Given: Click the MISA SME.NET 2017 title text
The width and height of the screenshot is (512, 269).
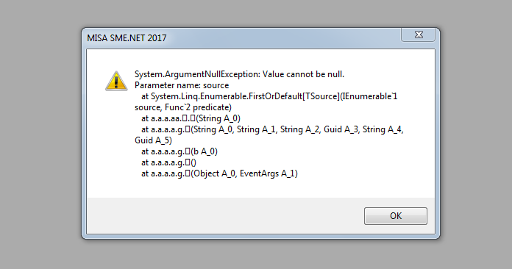Looking at the screenshot, I should coord(127,38).
